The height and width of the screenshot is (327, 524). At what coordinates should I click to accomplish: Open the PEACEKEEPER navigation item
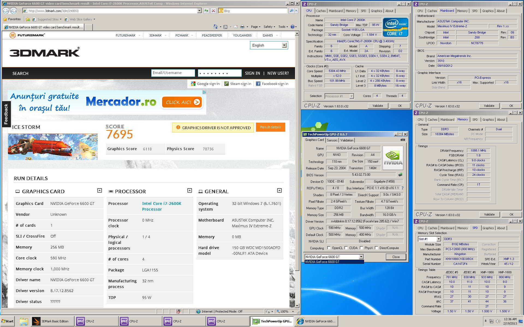pos(212,35)
